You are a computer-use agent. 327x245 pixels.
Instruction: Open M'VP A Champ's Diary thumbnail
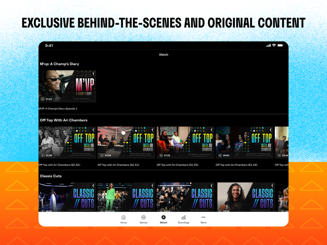point(67,86)
